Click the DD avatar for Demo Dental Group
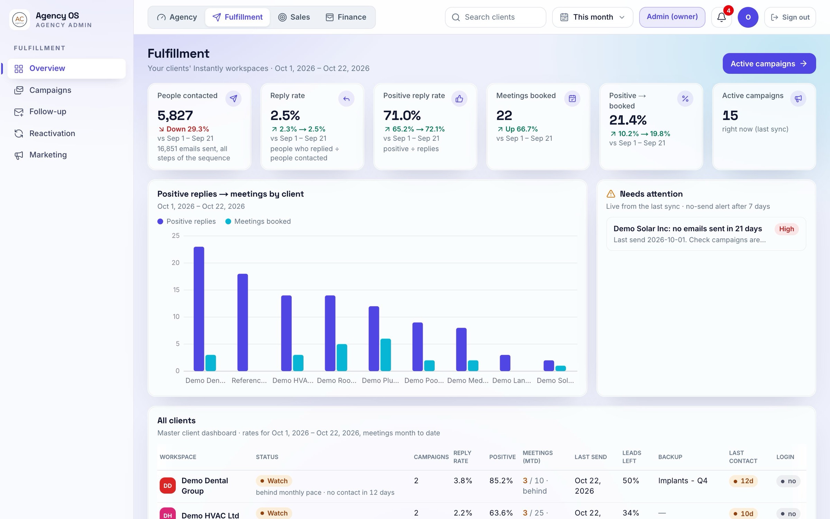Viewport: 830px width, 519px height. 168,485
